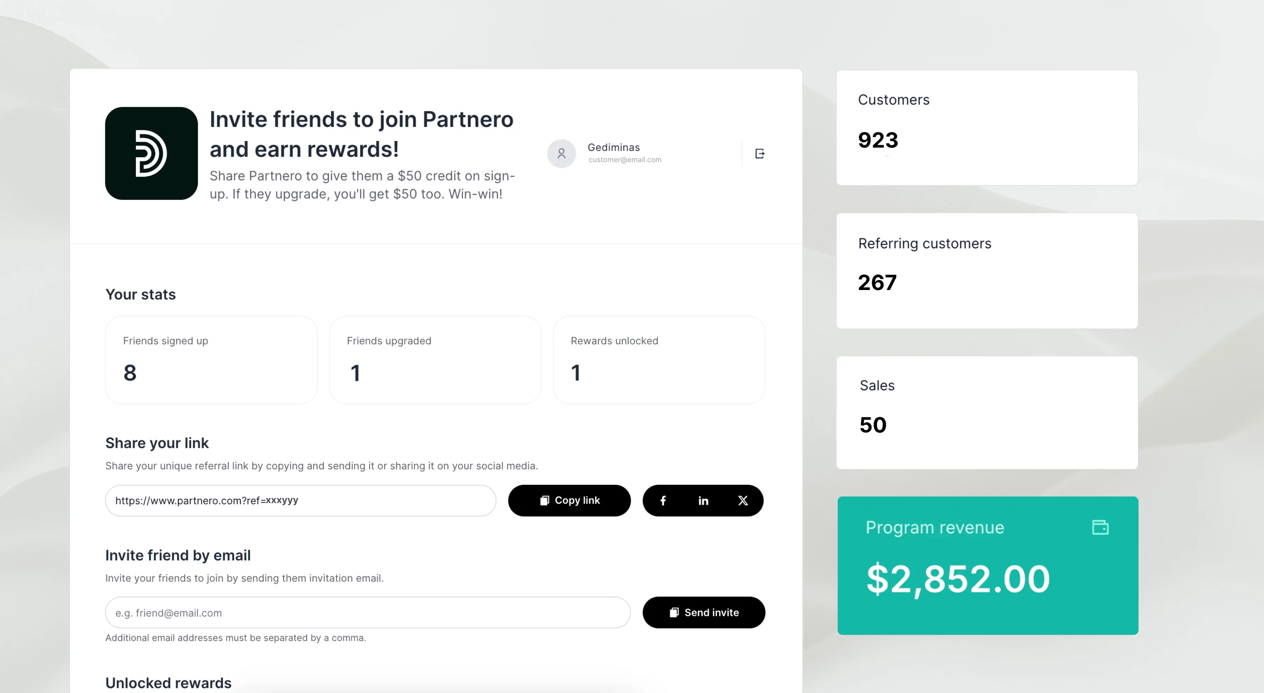Image resolution: width=1264 pixels, height=693 pixels.
Task: Select the Friends upgraded stat card
Action: tap(435, 360)
